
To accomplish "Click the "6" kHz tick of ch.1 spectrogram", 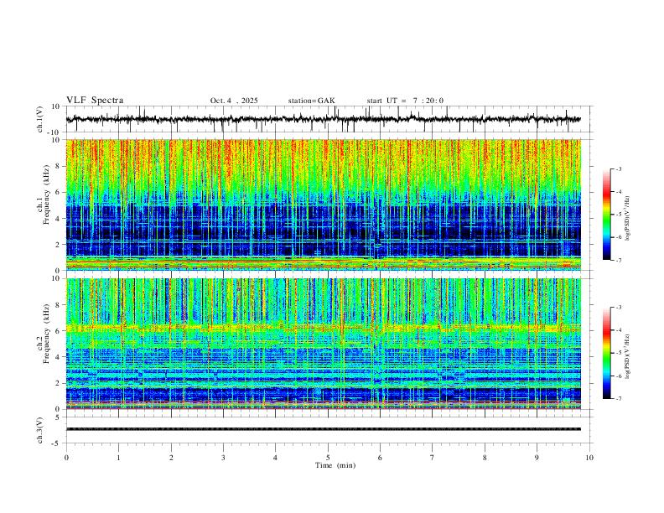I will click(58, 193).
